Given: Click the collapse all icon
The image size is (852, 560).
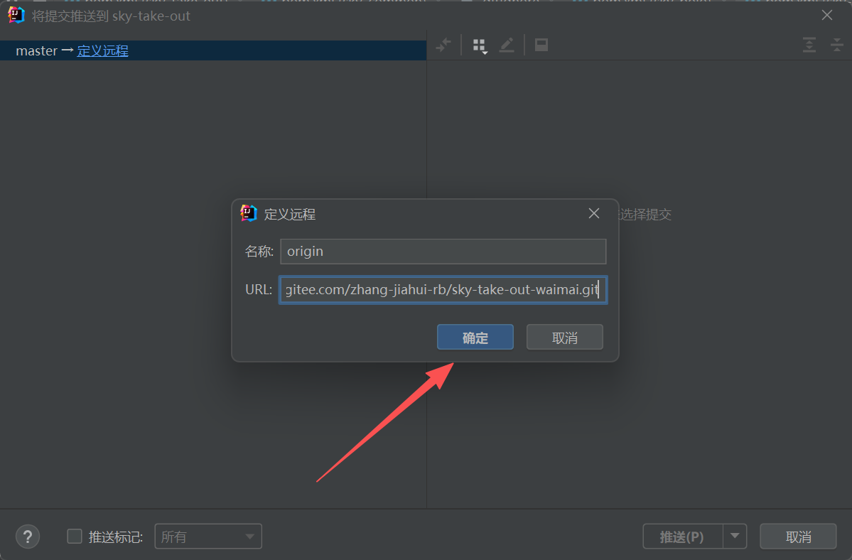Looking at the screenshot, I should click(837, 45).
